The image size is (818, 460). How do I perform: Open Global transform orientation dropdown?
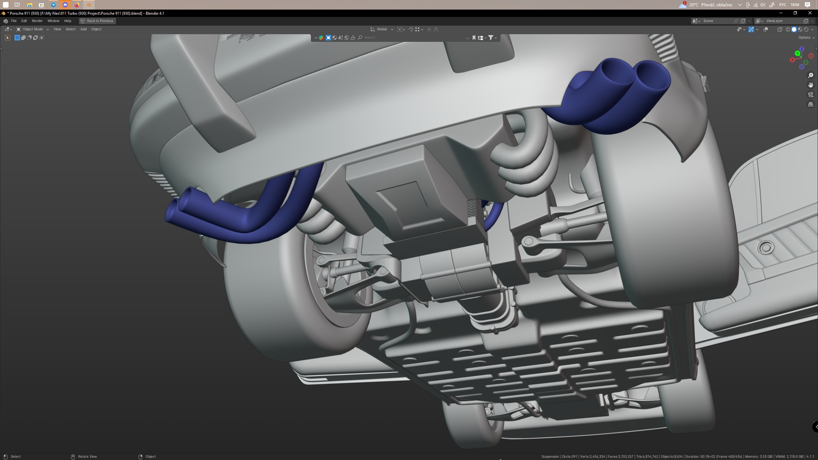[x=382, y=29]
